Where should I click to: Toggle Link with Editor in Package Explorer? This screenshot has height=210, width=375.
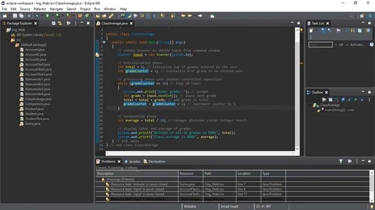point(60,23)
